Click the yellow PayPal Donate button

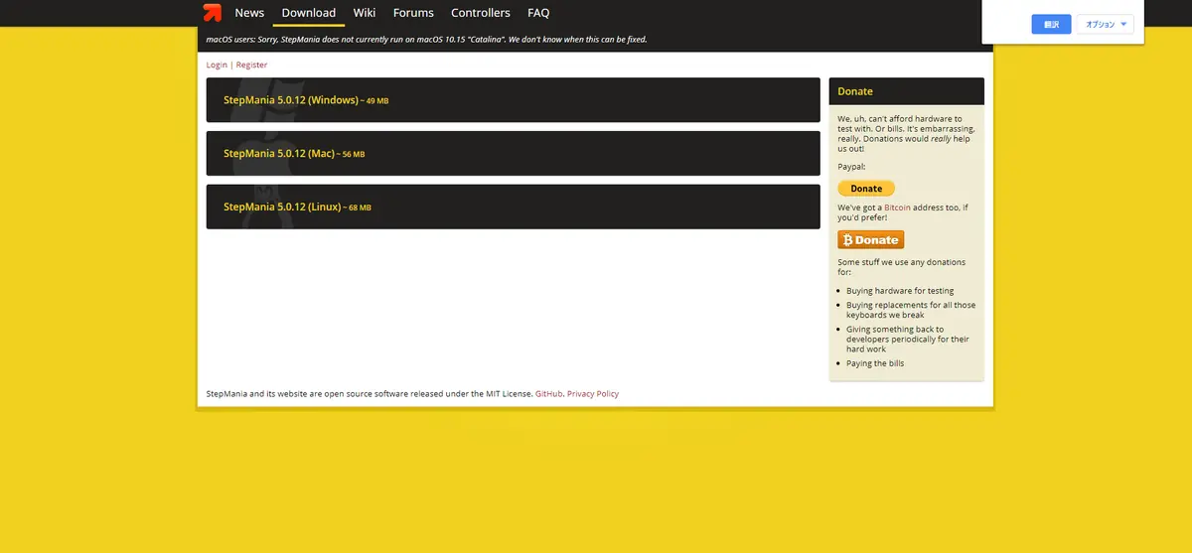866,189
